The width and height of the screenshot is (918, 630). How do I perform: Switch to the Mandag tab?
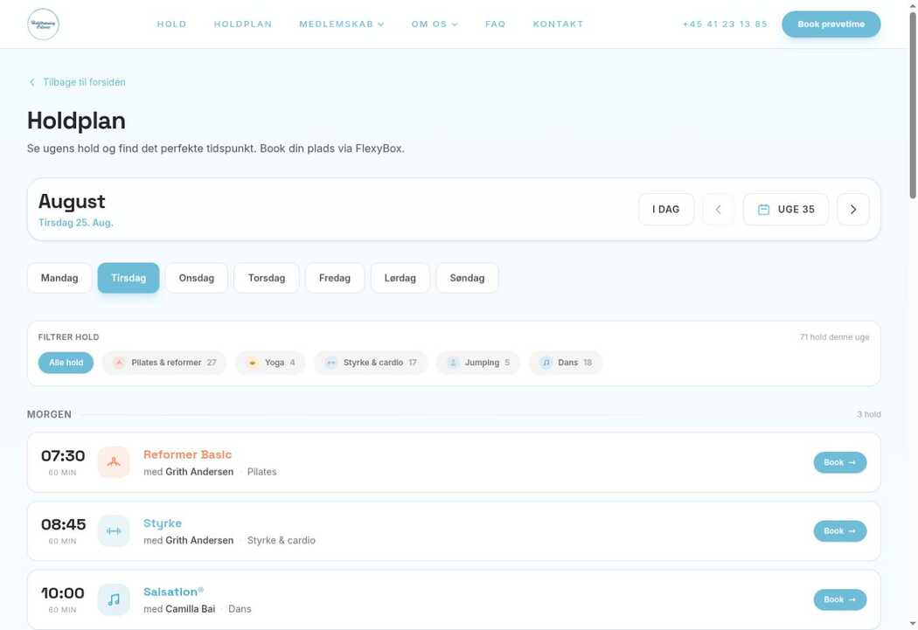[x=59, y=278]
